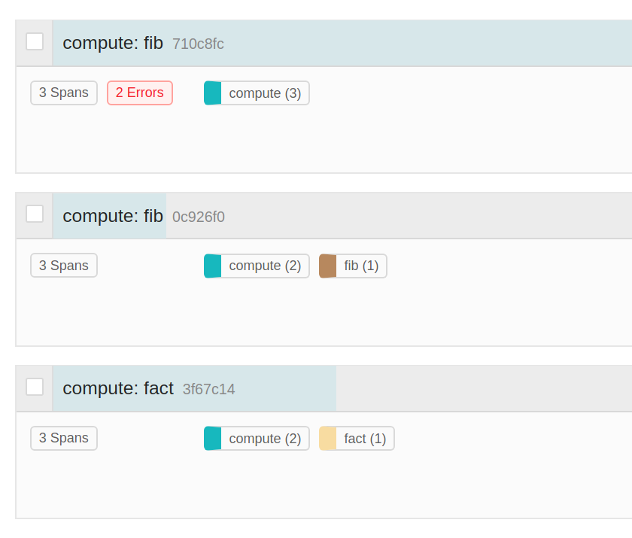
Task: Click trace ID 3f67c14
Action: pos(208,389)
